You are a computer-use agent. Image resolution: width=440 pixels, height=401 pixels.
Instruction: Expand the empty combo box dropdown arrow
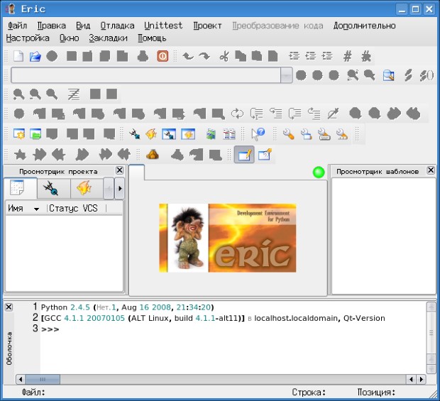pyautogui.click(x=286, y=75)
